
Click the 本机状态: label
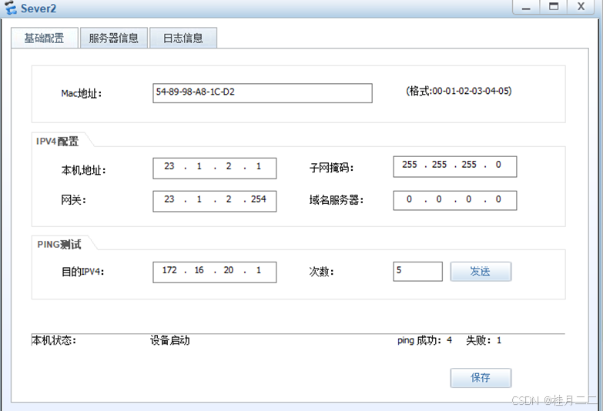54,340
